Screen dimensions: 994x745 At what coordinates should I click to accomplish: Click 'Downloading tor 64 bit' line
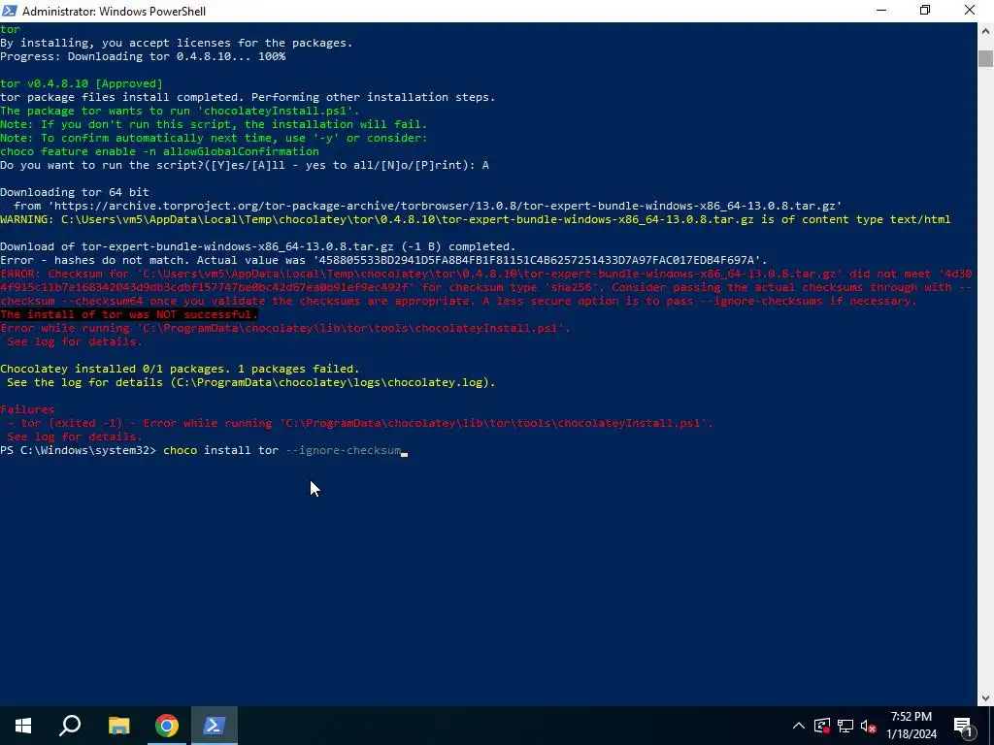coord(75,192)
